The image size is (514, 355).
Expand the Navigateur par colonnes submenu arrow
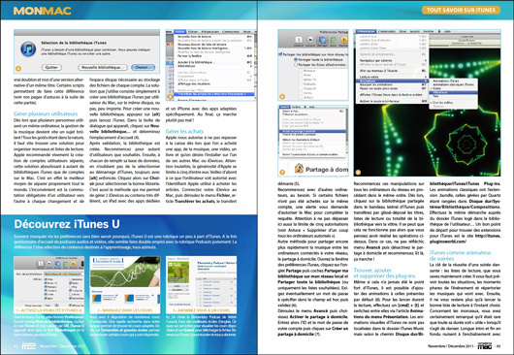pyautogui.click(x=426, y=61)
